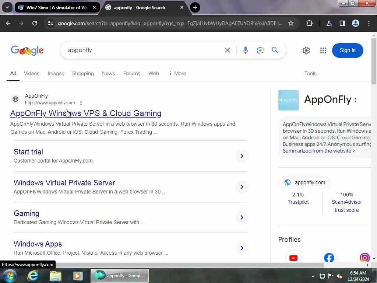377x283 pixels.
Task: Switch to Images results
Action: click(x=56, y=73)
